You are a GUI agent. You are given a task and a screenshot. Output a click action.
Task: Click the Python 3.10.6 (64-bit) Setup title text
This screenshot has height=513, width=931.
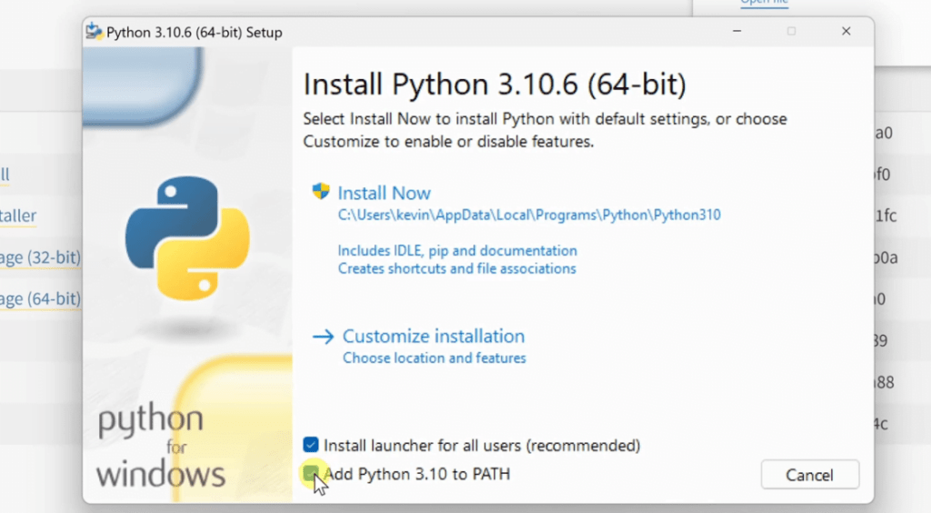coord(195,33)
